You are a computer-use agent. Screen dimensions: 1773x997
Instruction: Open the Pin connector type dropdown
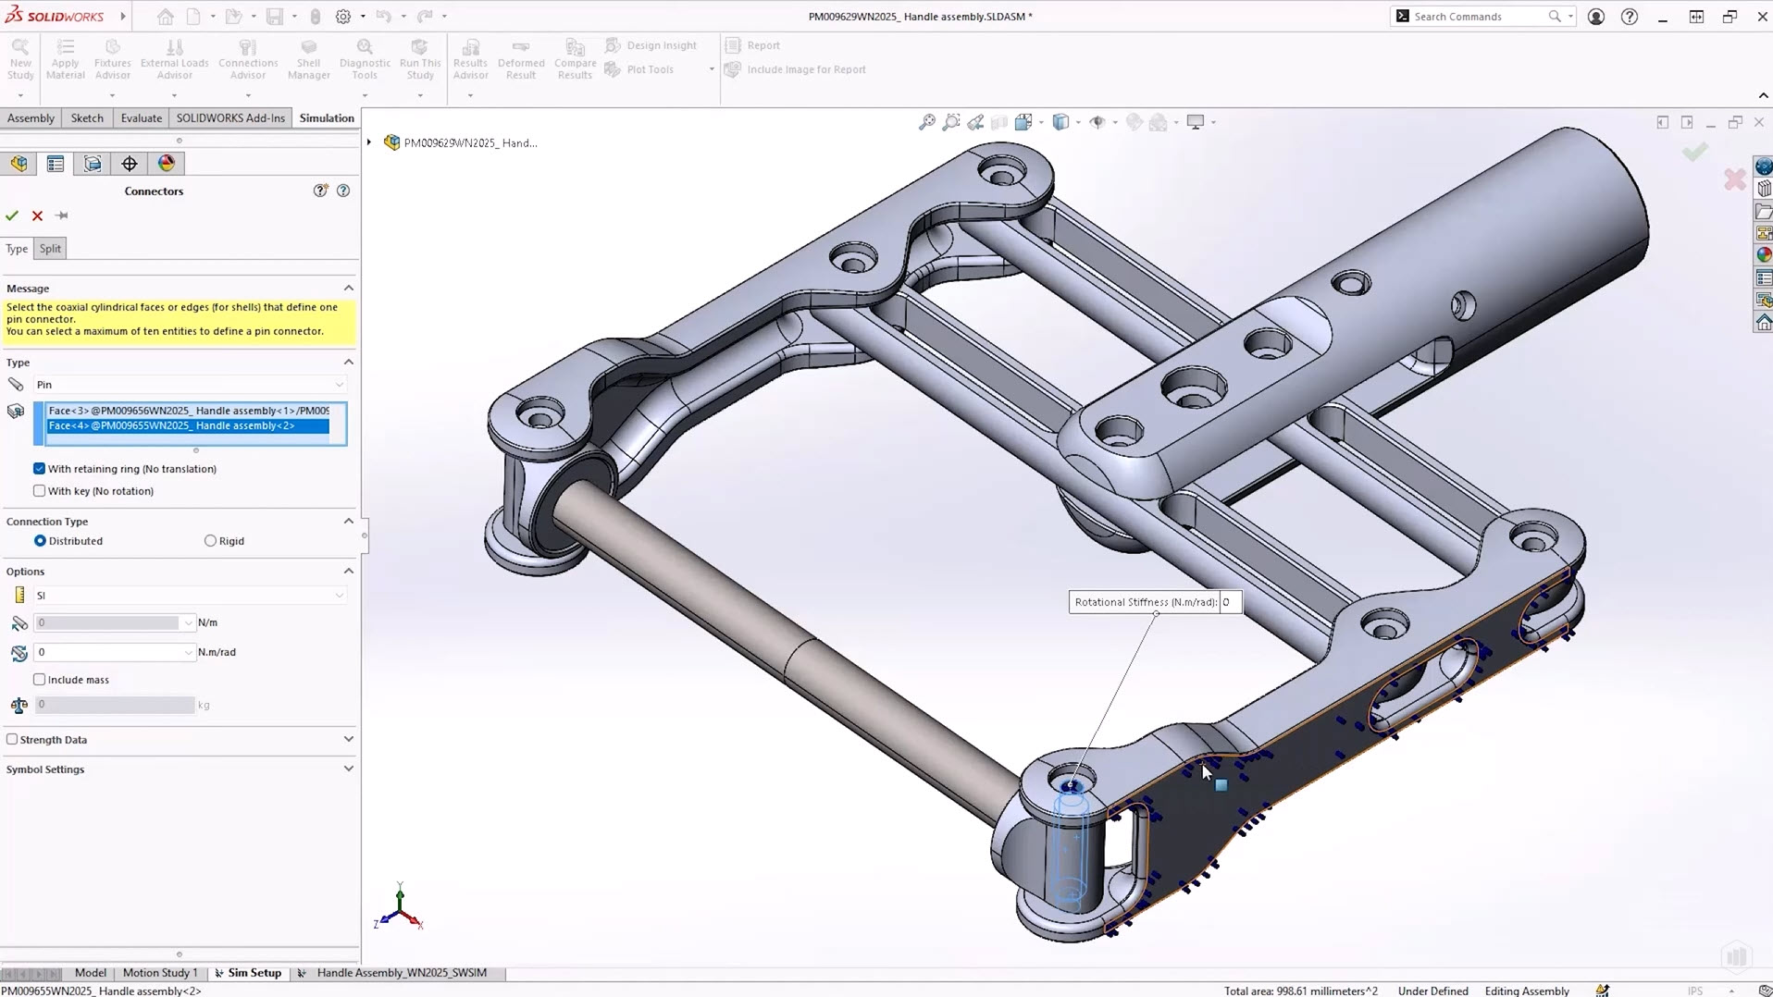click(189, 385)
